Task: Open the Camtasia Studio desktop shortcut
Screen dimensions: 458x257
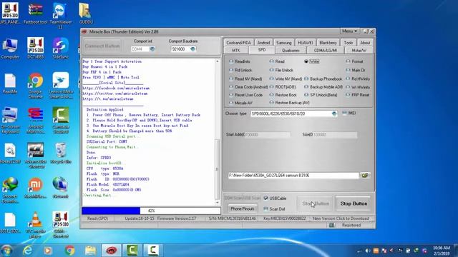Action: tap(60, 121)
